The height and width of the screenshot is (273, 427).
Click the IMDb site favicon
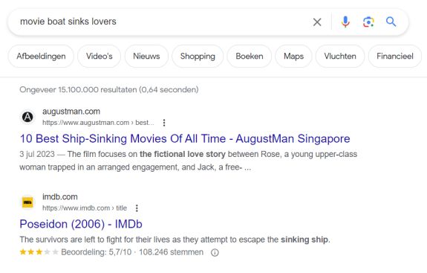point(27,202)
